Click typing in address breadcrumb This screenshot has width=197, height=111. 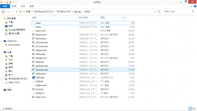[x=77, y=12]
